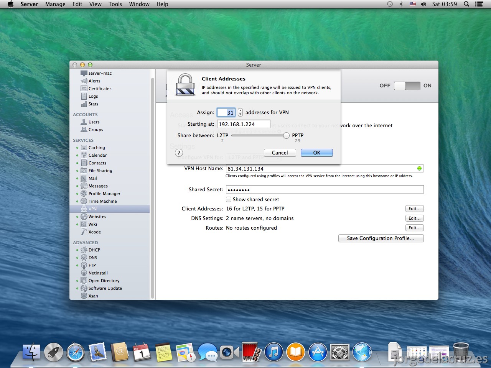Open Software Update under Advanced

click(101, 288)
